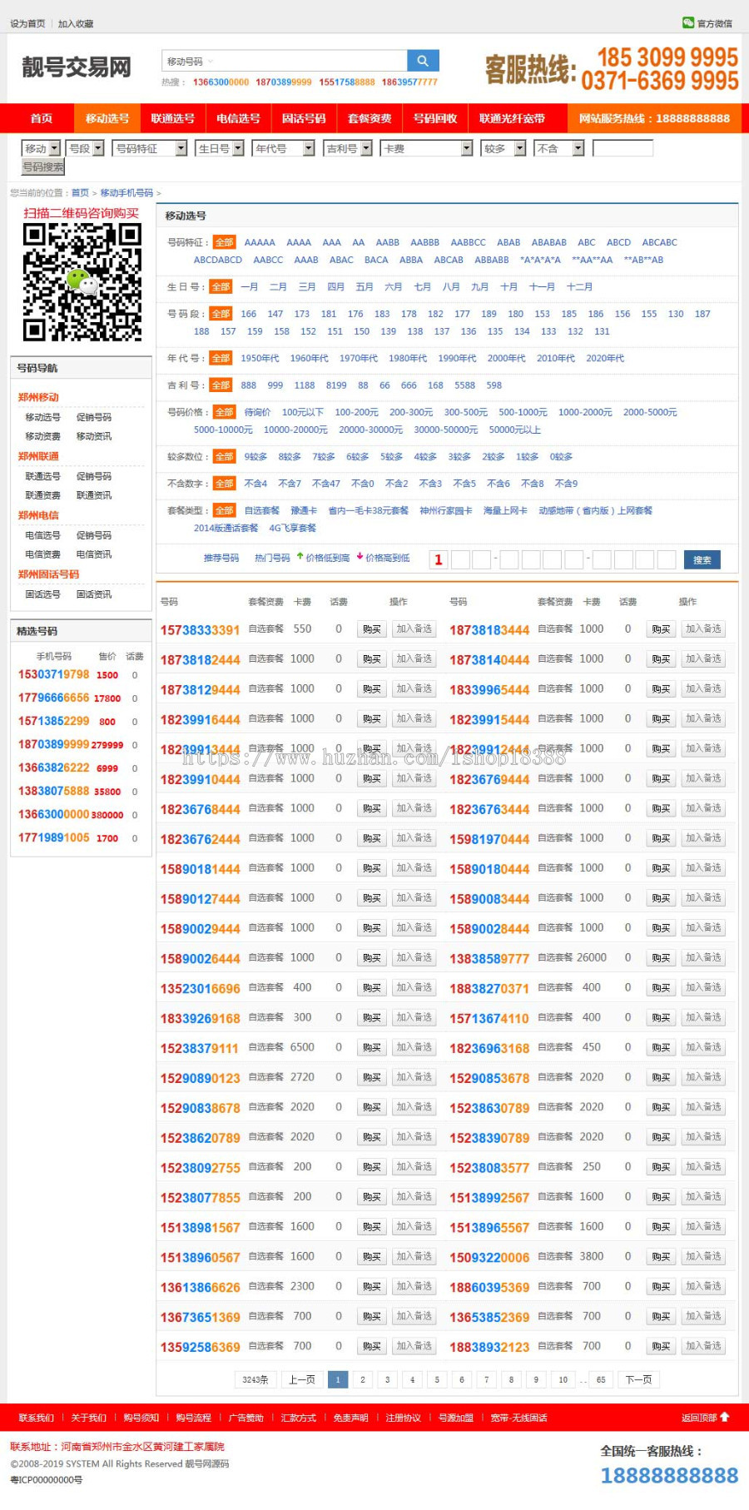
Task: Filter number pattern by ABCDABCD
Action: (218, 260)
